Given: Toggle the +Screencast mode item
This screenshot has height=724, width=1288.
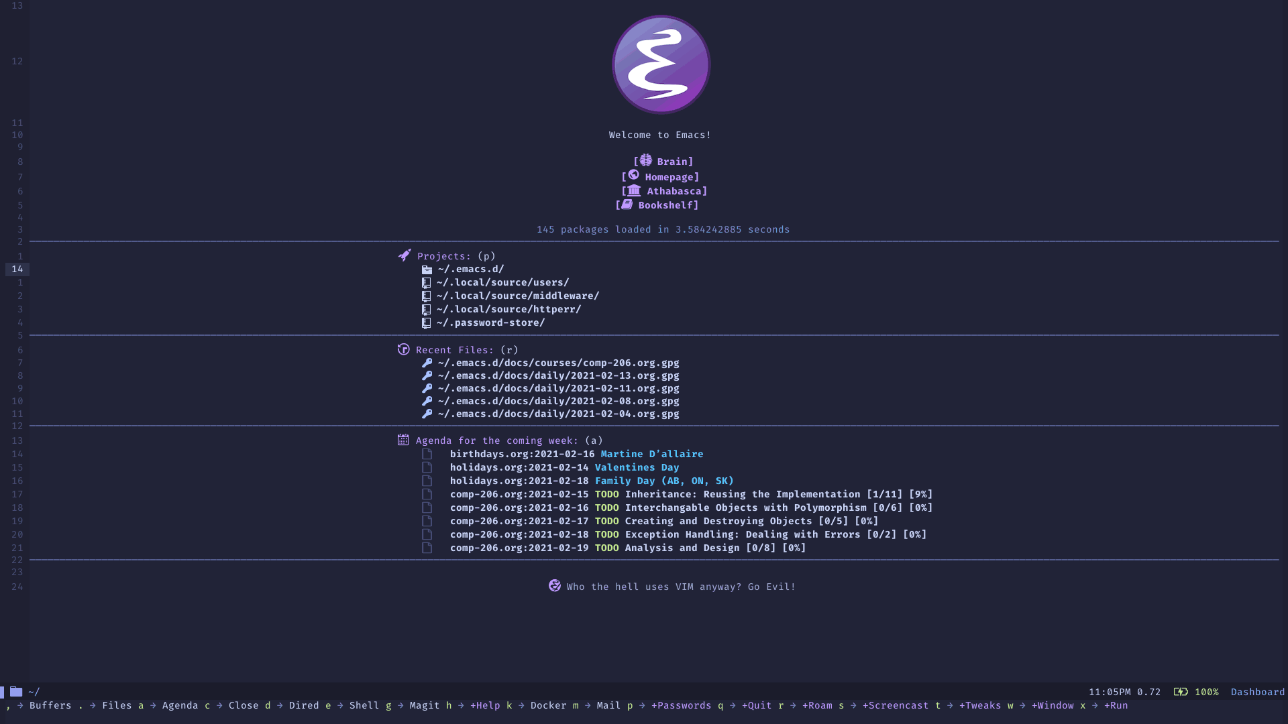Looking at the screenshot, I should click(894, 705).
